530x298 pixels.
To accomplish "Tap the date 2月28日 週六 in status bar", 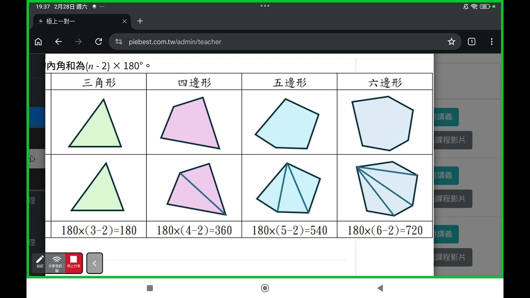I will click(x=70, y=7).
